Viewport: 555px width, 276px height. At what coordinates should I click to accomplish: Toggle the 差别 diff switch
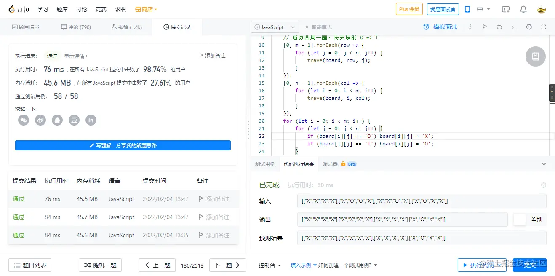point(520,220)
